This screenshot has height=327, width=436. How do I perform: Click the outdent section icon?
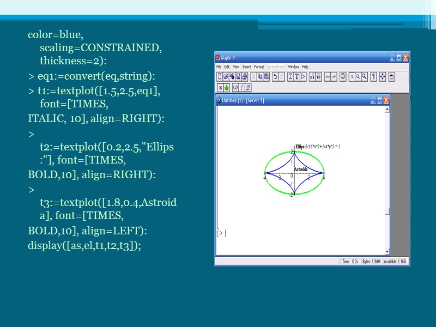312,76
